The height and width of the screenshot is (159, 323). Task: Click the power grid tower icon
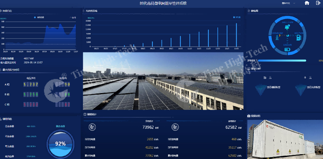pos(276,38)
